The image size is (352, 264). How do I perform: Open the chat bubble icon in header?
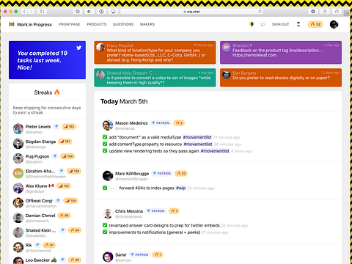tap(263, 24)
